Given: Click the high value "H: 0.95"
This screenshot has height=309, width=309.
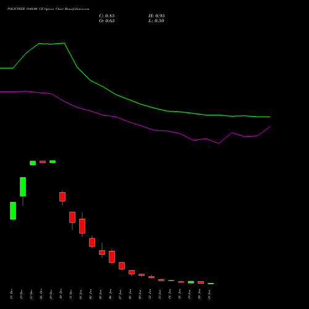Looking at the screenshot, I should pos(156,16).
